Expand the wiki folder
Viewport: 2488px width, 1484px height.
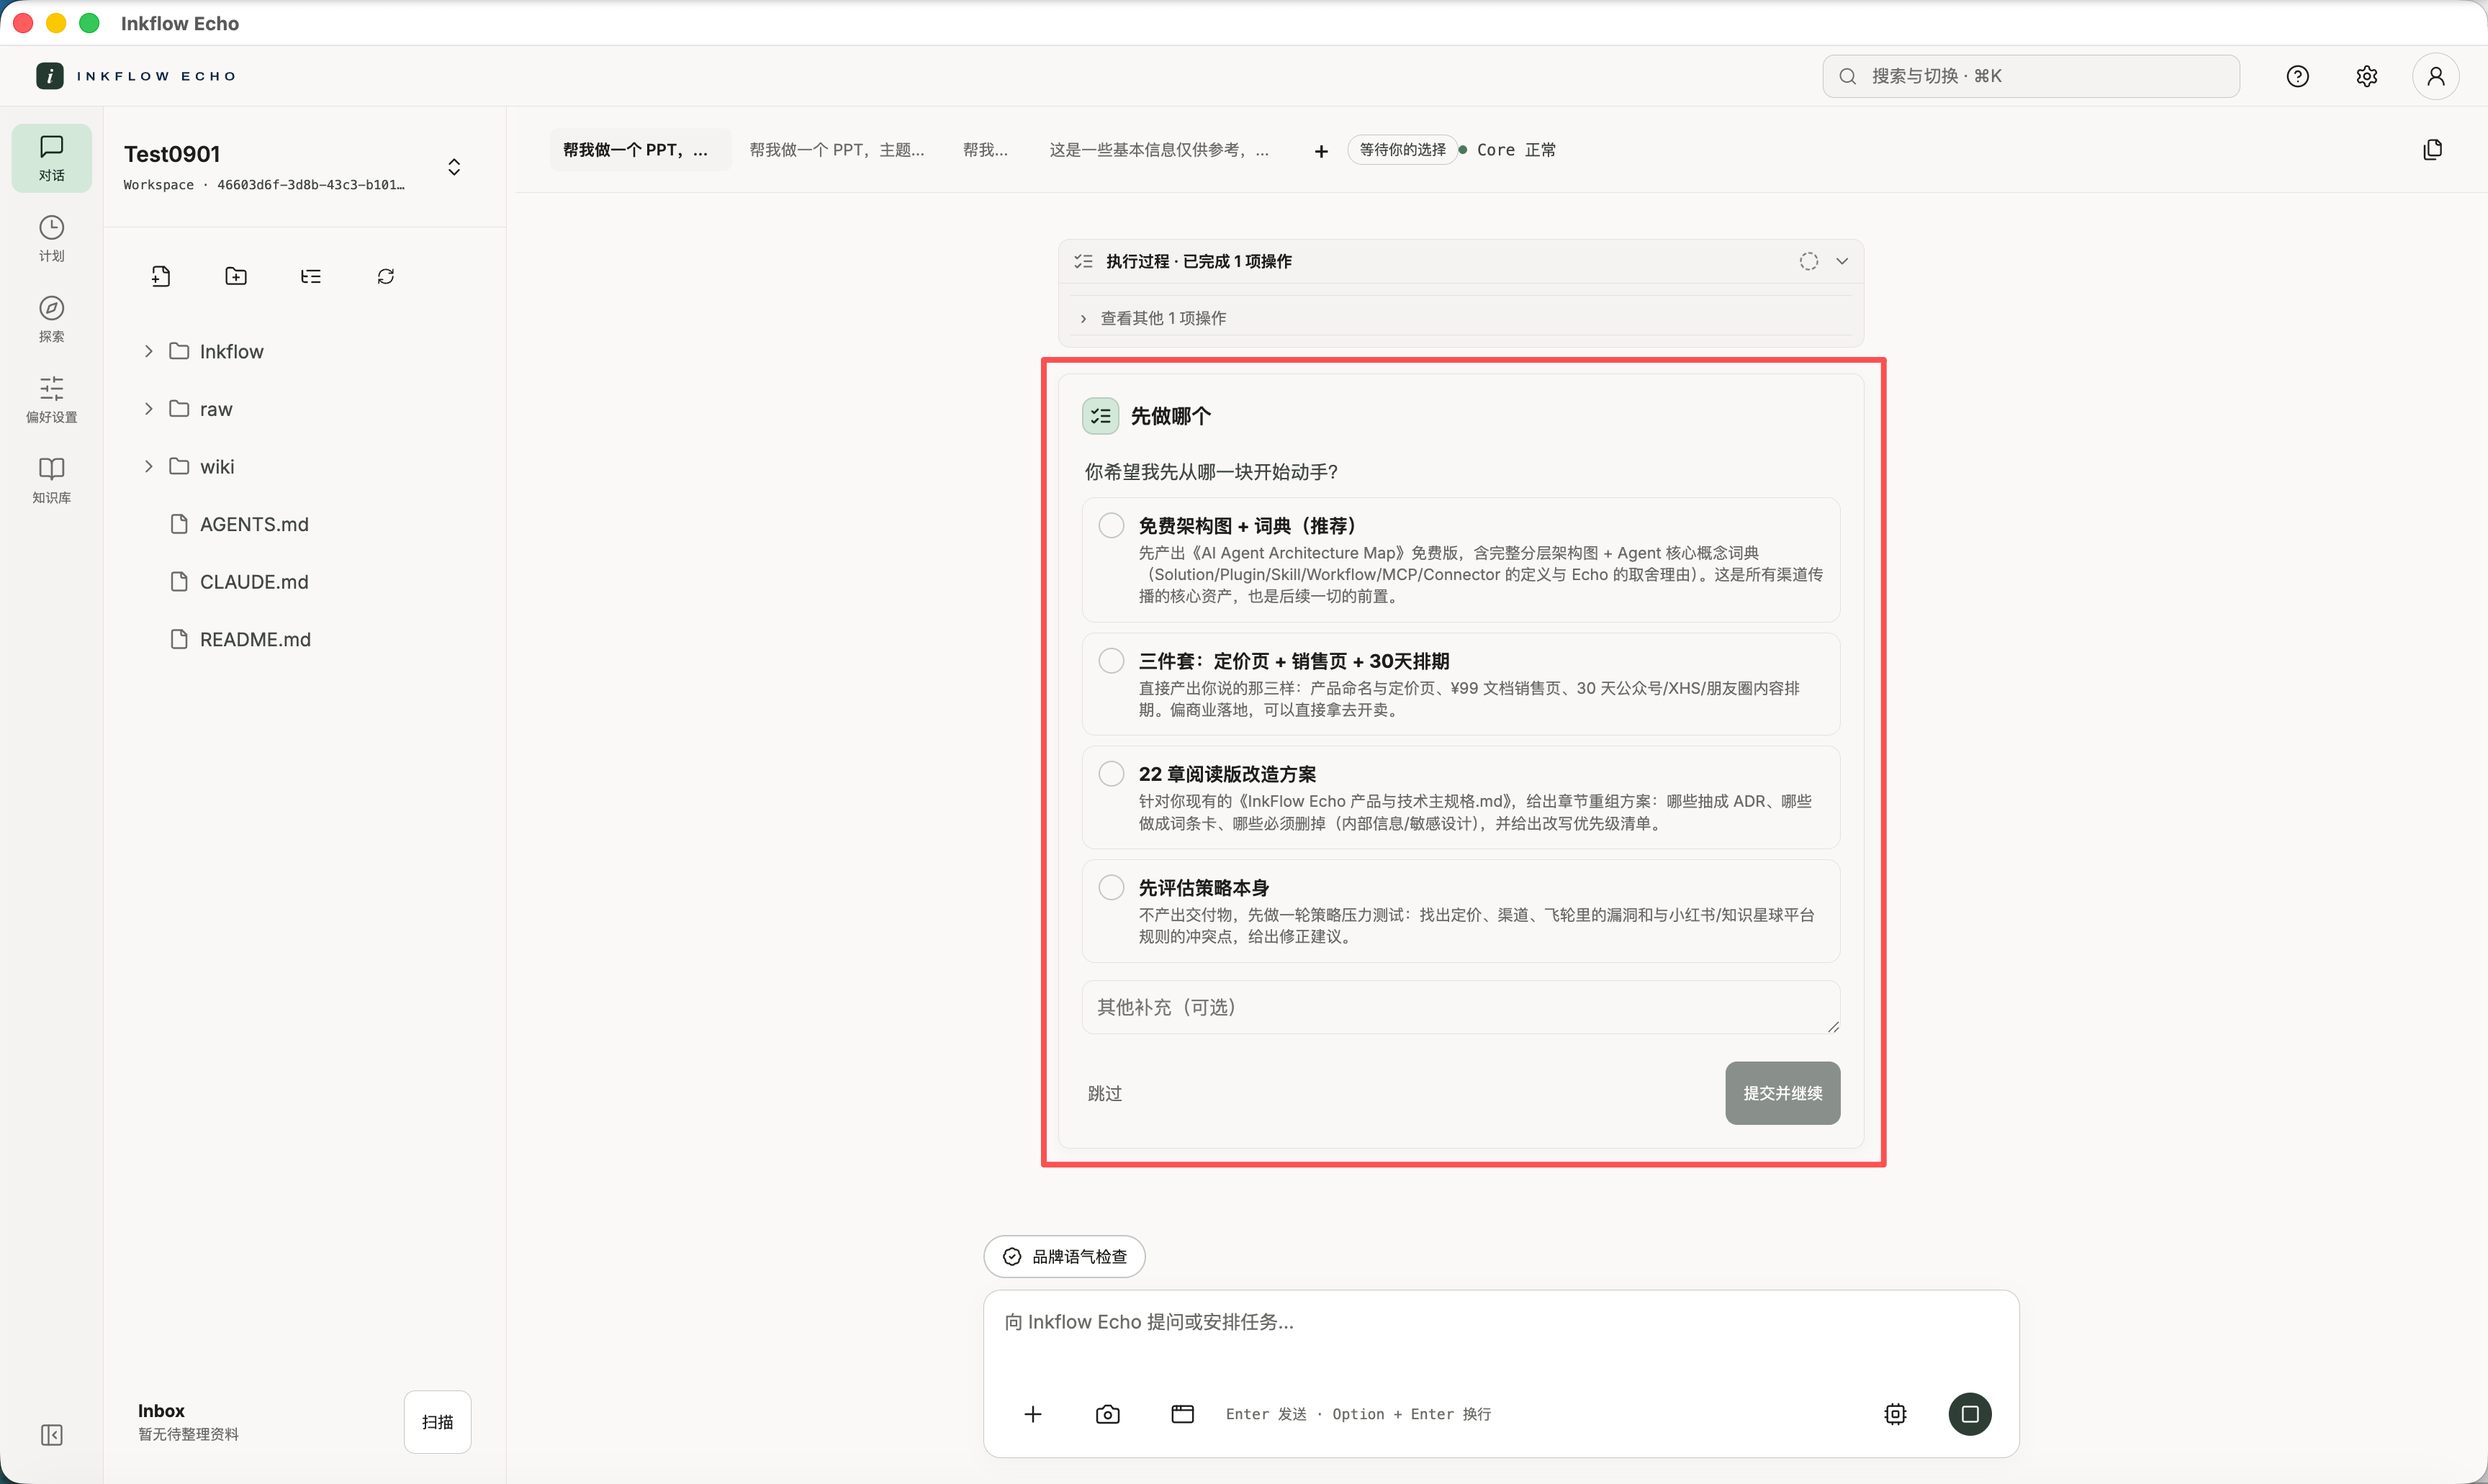tap(149, 467)
